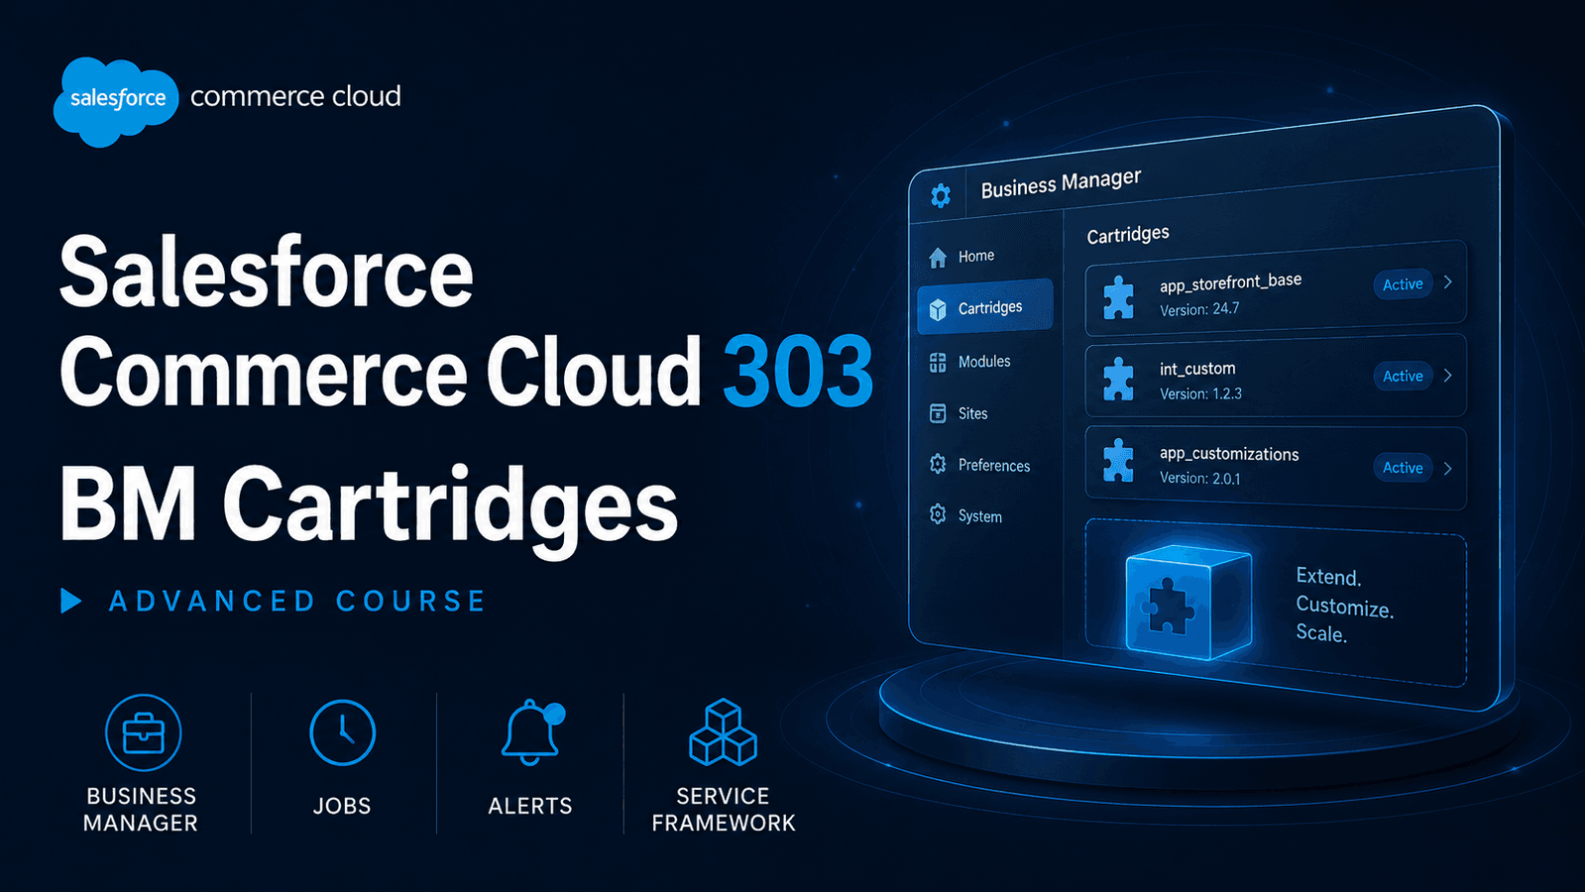Click the Business Manager gear icon

941,195
